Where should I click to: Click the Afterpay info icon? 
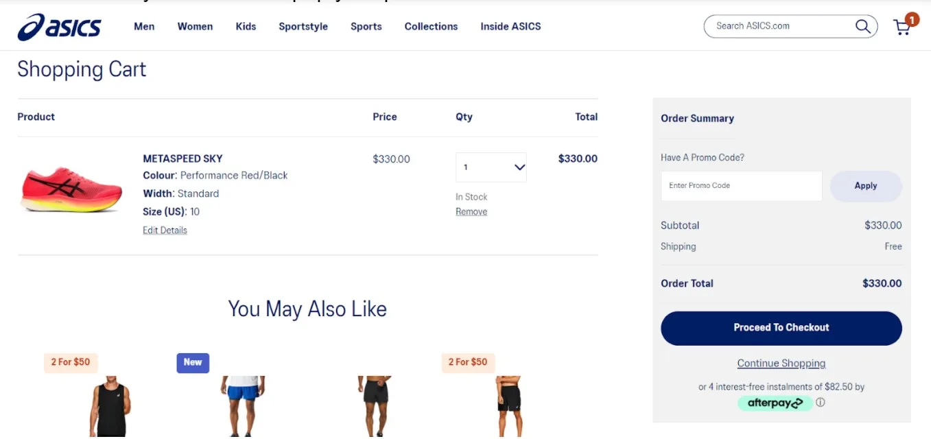(x=820, y=403)
